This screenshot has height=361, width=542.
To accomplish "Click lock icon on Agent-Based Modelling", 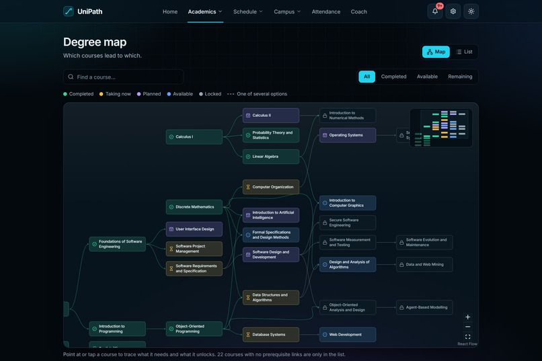I will coord(401,307).
